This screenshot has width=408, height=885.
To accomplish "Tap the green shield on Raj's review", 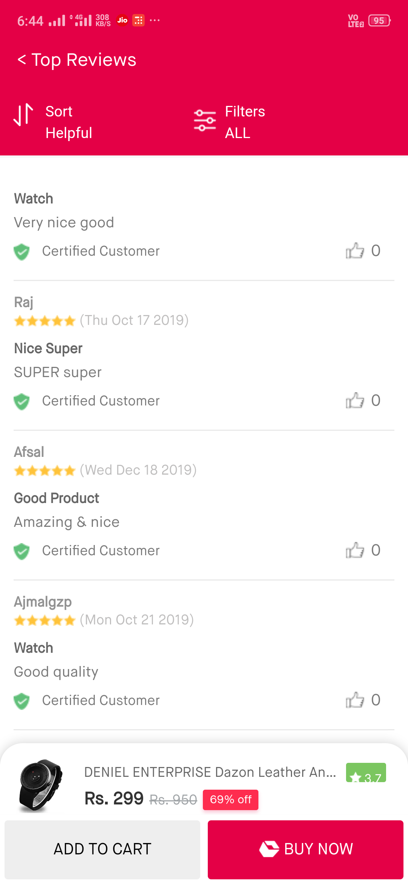I will coord(22,401).
